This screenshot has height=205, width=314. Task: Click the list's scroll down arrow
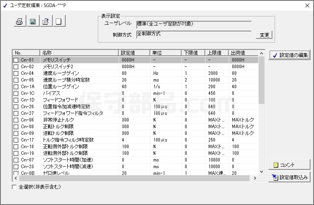coord(261,171)
